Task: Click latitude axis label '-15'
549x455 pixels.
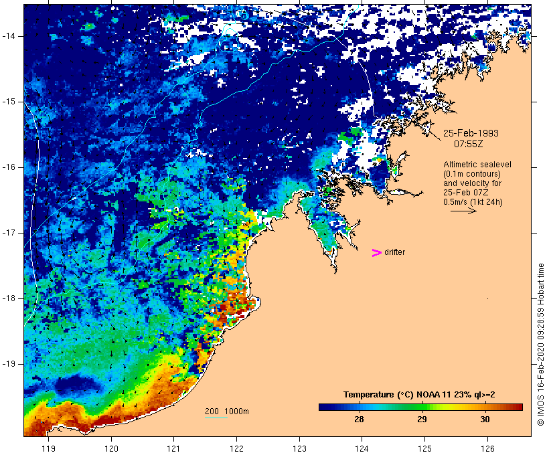Action: coord(8,102)
